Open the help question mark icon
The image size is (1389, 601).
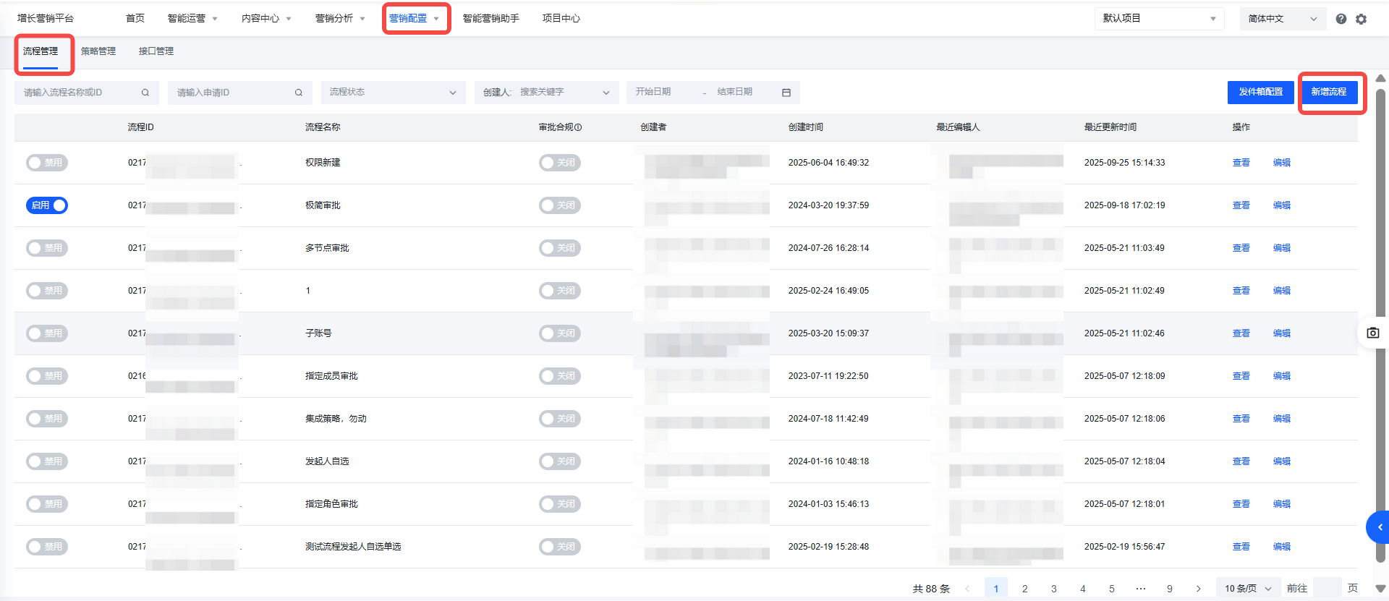tap(1341, 19)
